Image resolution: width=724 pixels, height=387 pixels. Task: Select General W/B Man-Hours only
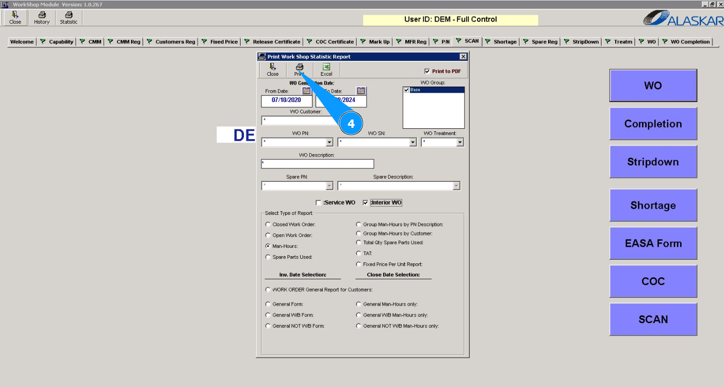(358, 315)
